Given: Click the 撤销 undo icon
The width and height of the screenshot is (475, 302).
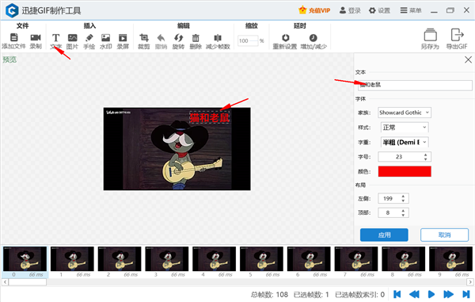Looking at the screenshot, I should tap(161, 37).
